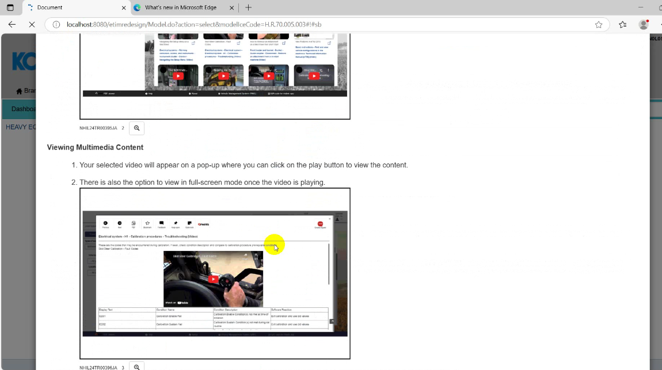
Task: Close the What's new in Microsoft Edge tab
Action: (x=232, y=7)
